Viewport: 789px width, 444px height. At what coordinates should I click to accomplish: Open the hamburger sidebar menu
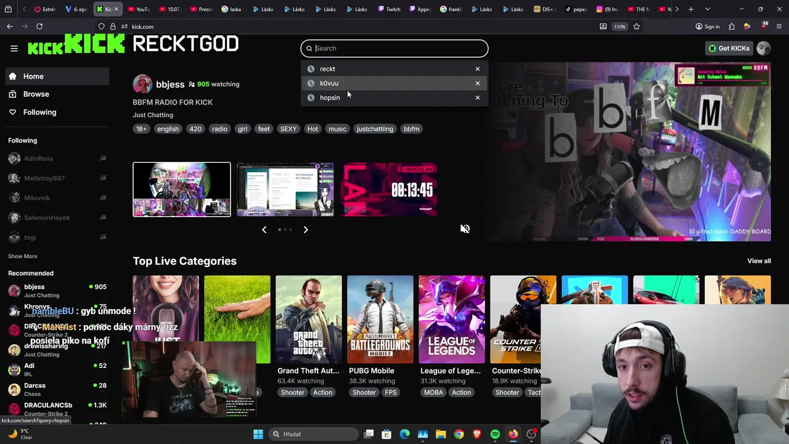[x=14, y=48]
